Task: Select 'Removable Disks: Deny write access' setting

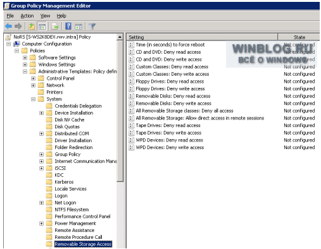Action: click(173, 104)
